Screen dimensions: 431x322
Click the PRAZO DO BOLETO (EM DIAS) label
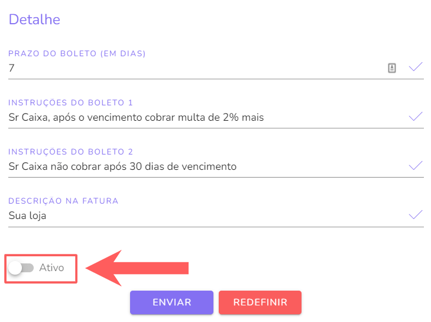(x=77, y=53)
